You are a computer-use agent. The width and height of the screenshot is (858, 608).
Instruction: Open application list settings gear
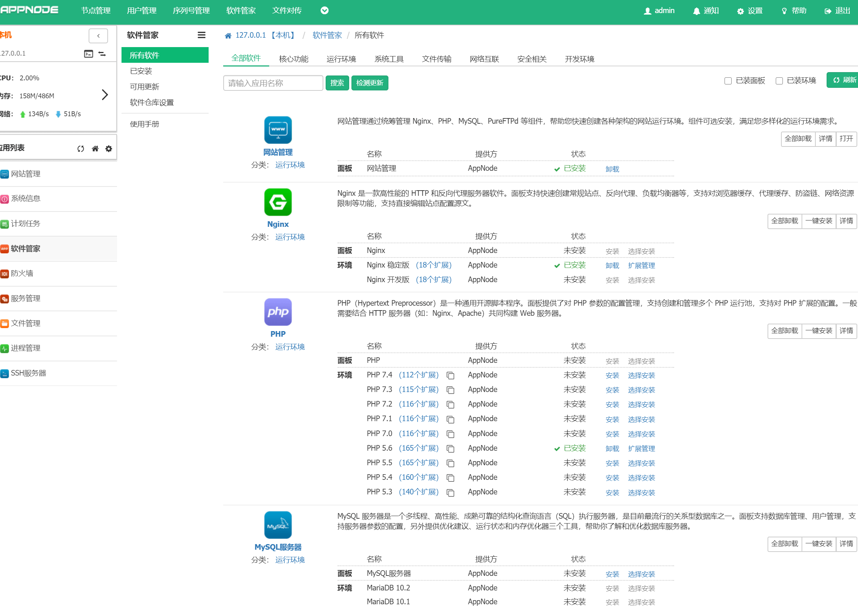pyautogui.click(x=109, y=149)
